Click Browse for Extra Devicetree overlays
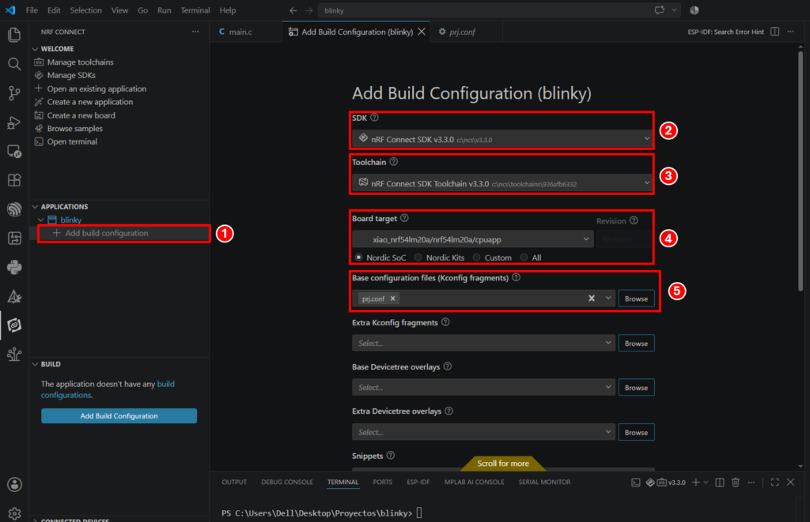Viewport: 810px width, 522px height. [636, 432]
